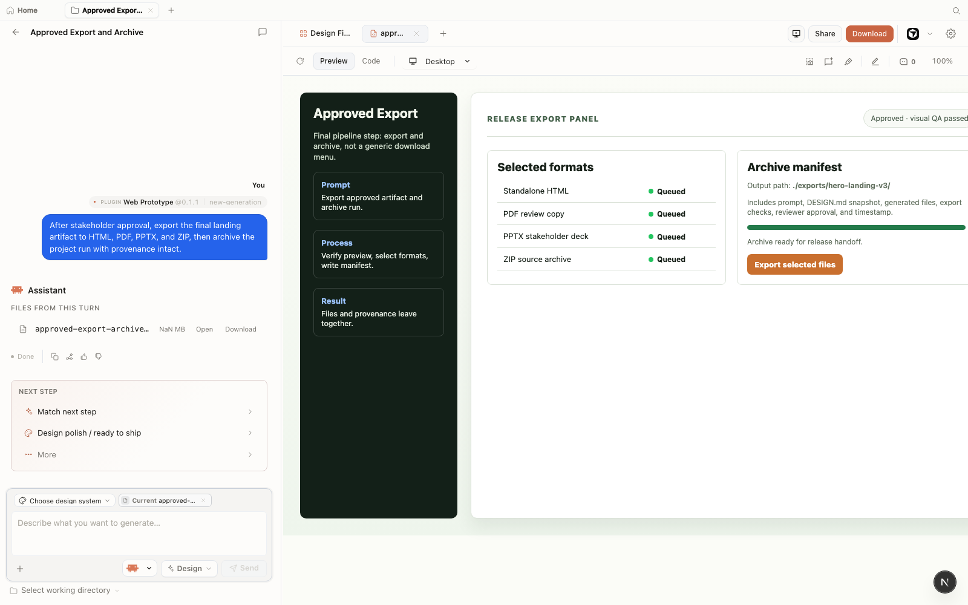
Task: Click Export selected files
Action: (795, 264)
